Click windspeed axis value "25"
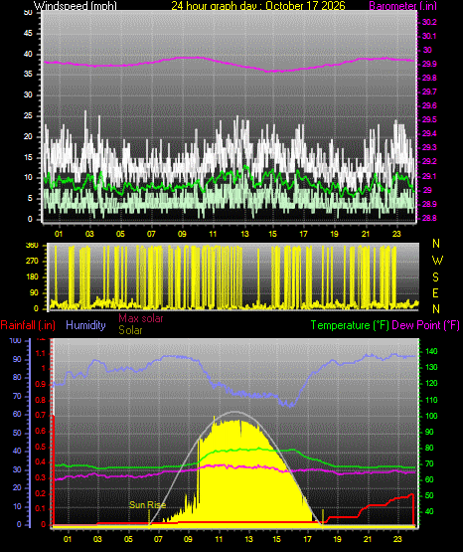Image resolution: width=463 pixels, height=552 pixels. [x=28, y=115]
